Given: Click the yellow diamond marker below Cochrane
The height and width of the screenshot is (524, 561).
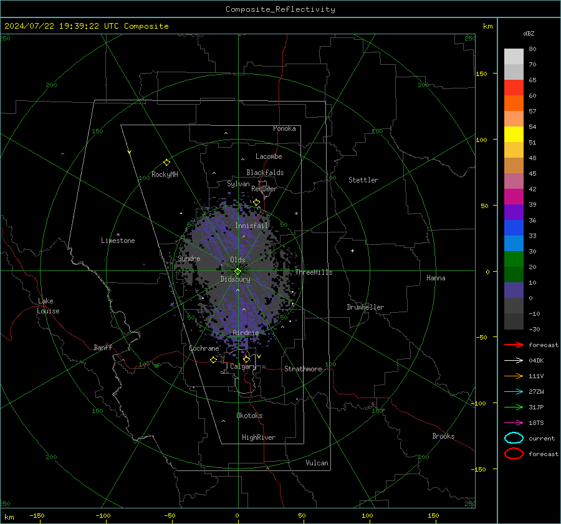Looking at the screenshot, I should tap(213, 360).
